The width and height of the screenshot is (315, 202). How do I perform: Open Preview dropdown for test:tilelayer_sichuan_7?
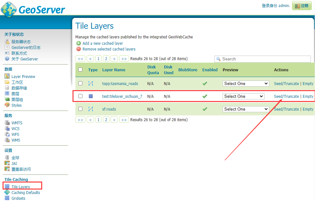243,96
